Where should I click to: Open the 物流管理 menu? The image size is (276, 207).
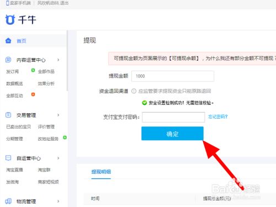point(26,201)
